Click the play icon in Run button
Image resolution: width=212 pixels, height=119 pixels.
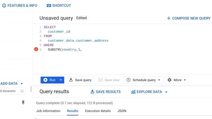tap(45, 80)
